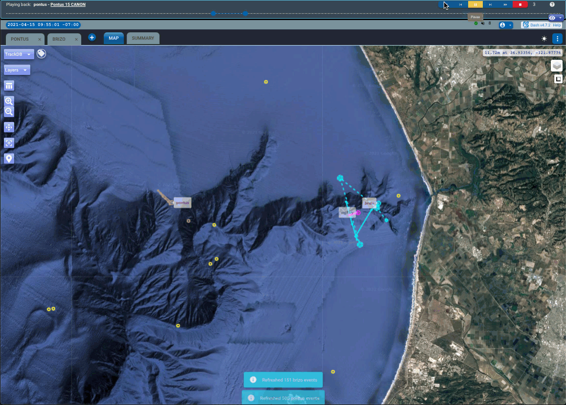Screen dimensions: 566x405
Task: Open the tag icon beside TrackDB
Action: [x=42, y=54]
